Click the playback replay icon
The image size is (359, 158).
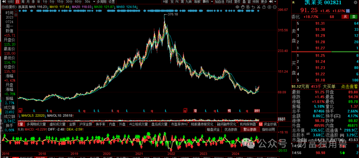click(248, 7)
